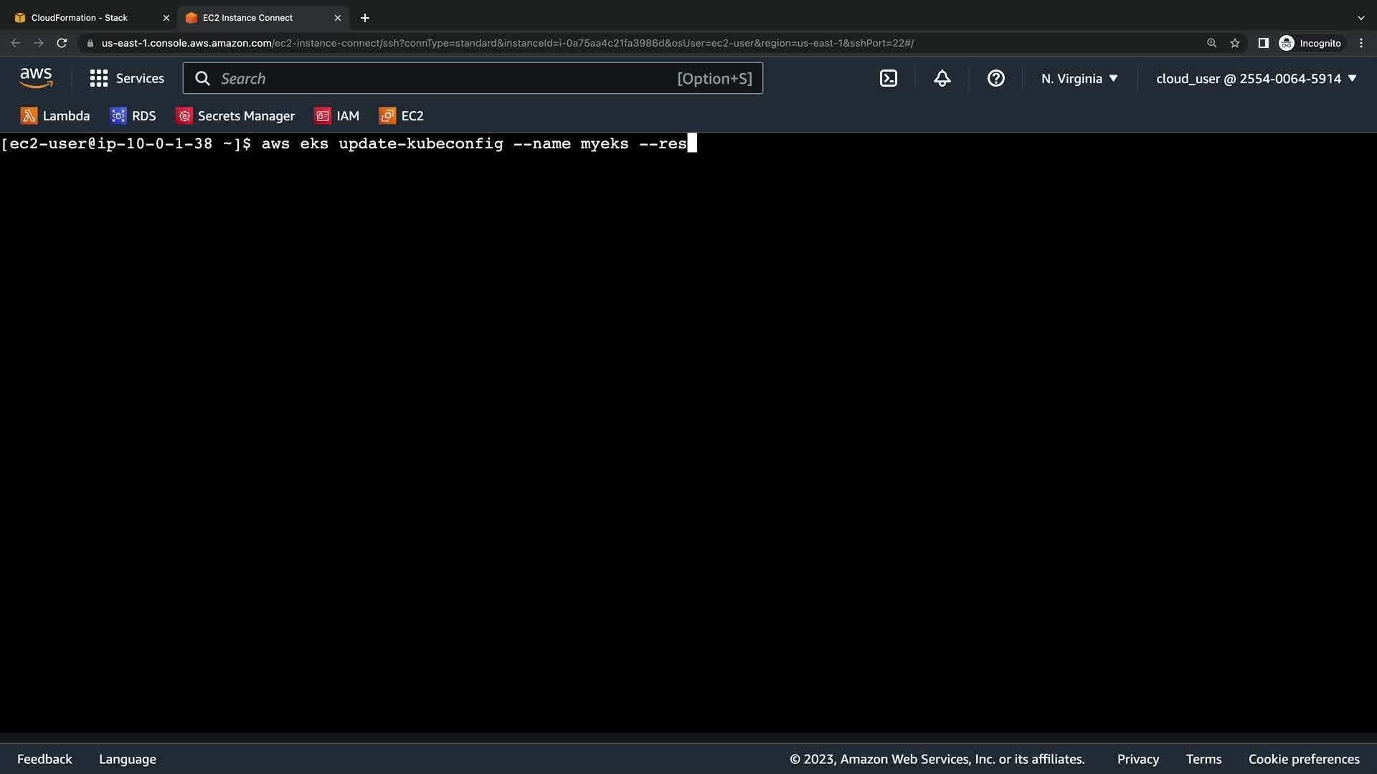Image resolution: width=1377 pixels, height=774 pixels.
Task: Open the RDS favorites shortcut
Action: coord(133,116)
